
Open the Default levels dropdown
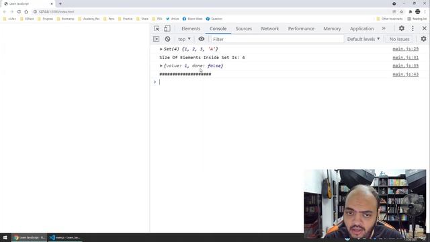tap(363, 39)
